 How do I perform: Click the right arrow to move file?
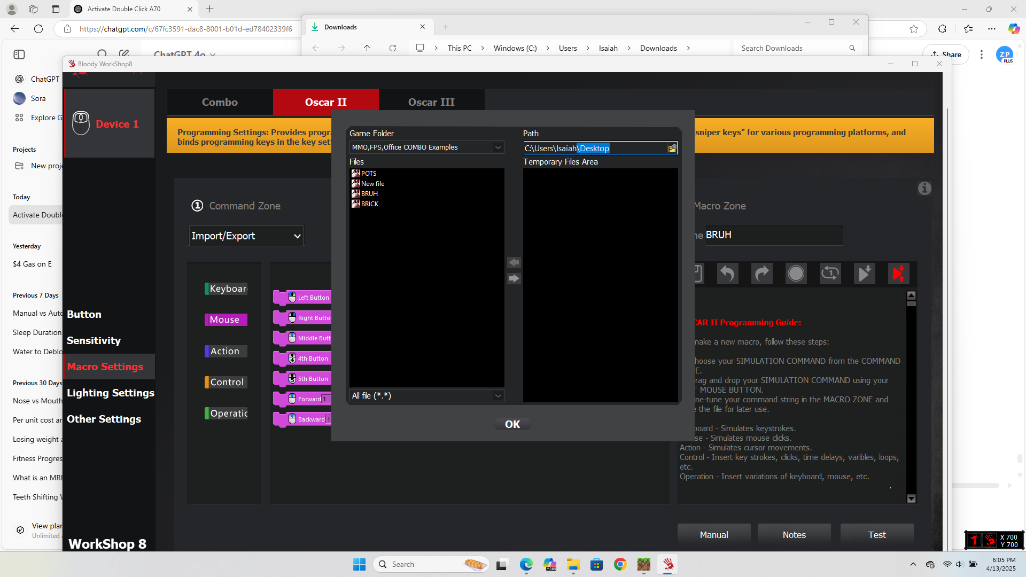[x=514, y=278]
